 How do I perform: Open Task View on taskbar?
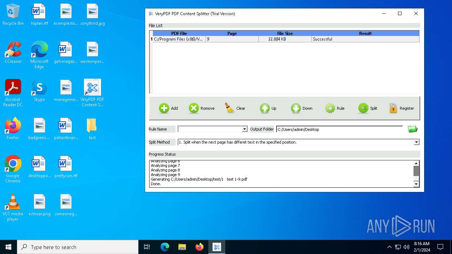click(x=147, y=247)
